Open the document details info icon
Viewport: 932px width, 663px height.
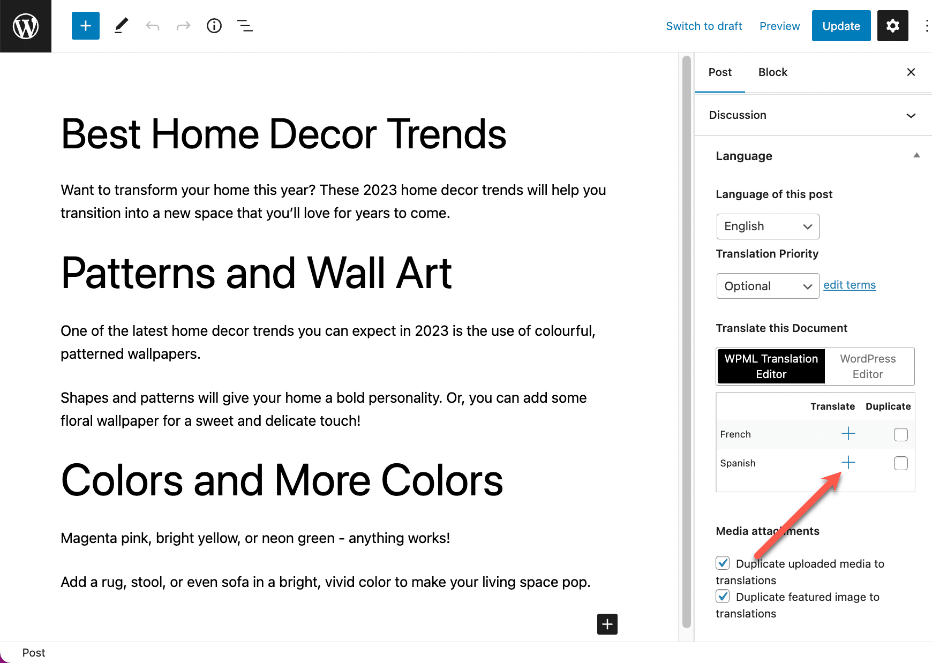(214, 26)
